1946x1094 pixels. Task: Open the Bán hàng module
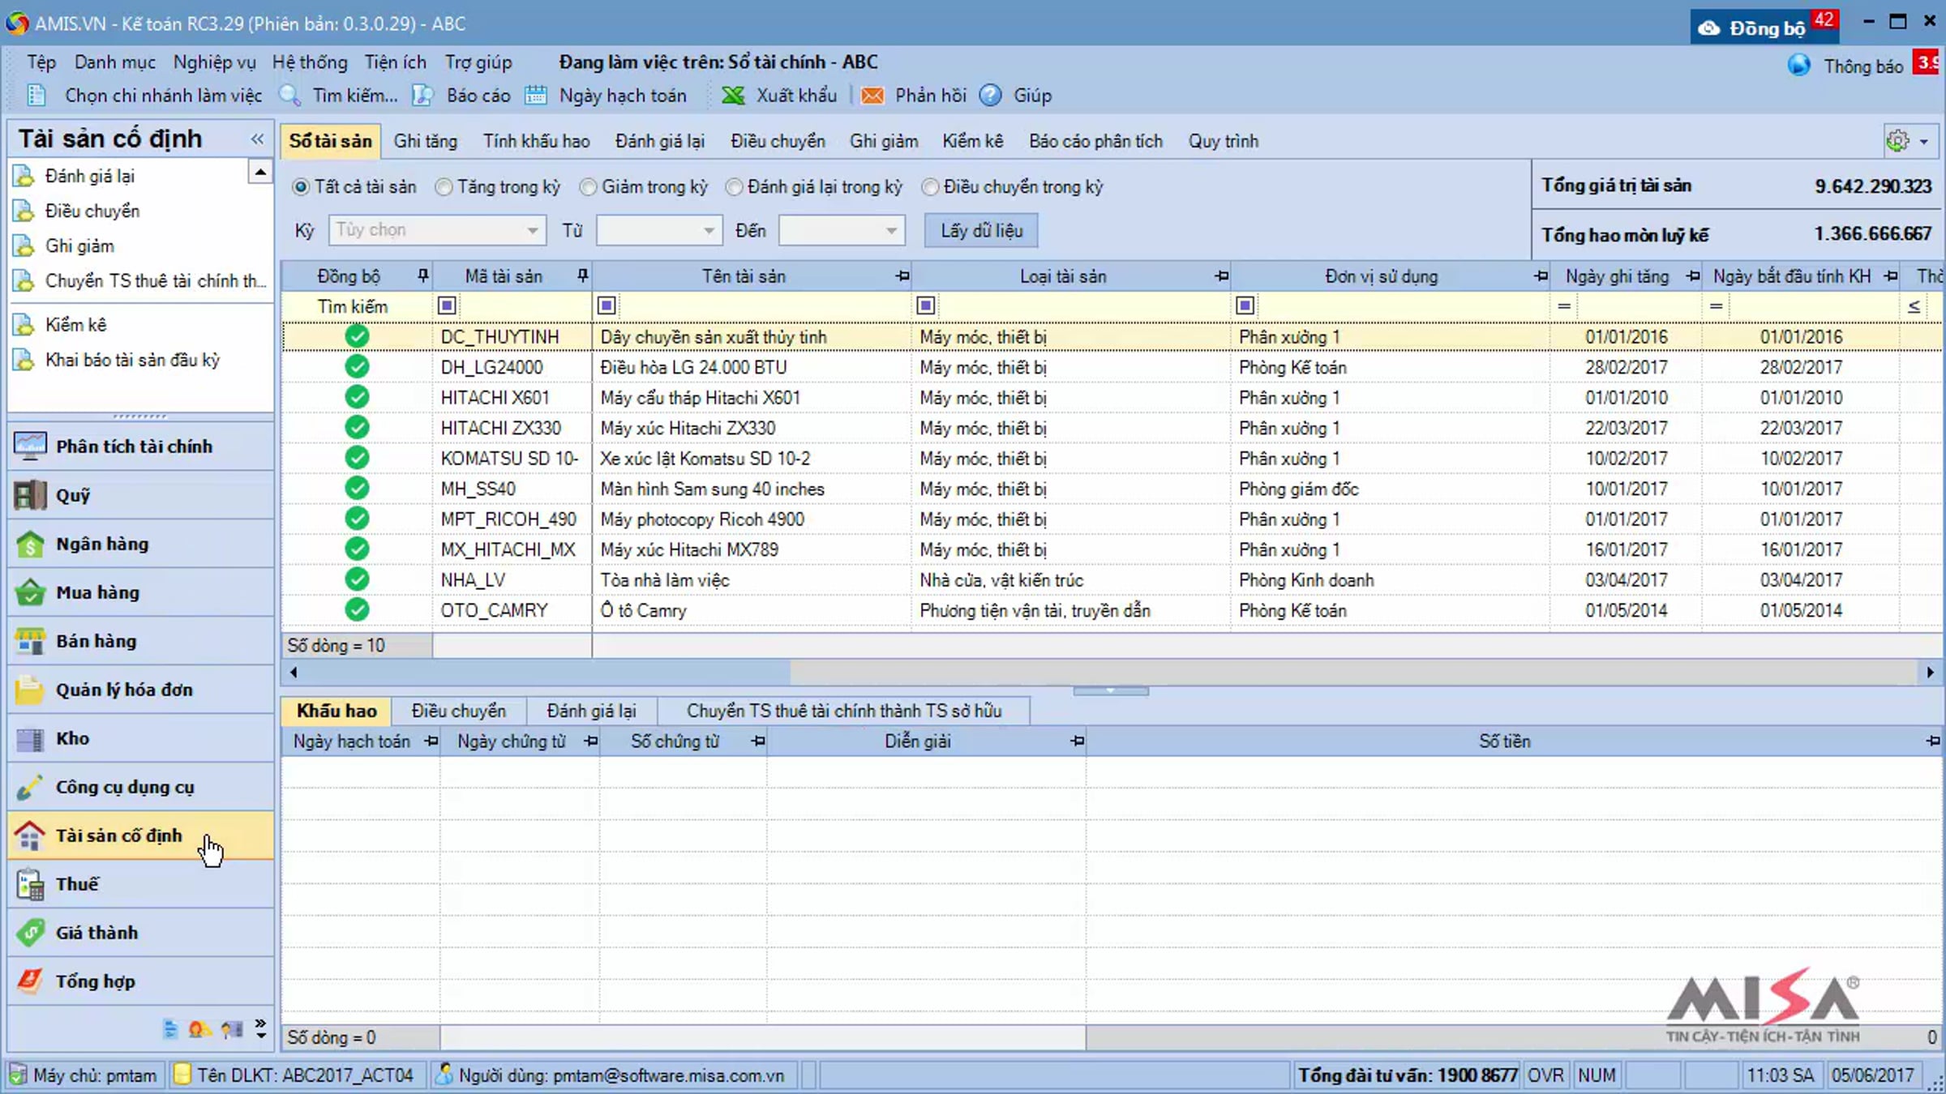[x=141, y=641]
